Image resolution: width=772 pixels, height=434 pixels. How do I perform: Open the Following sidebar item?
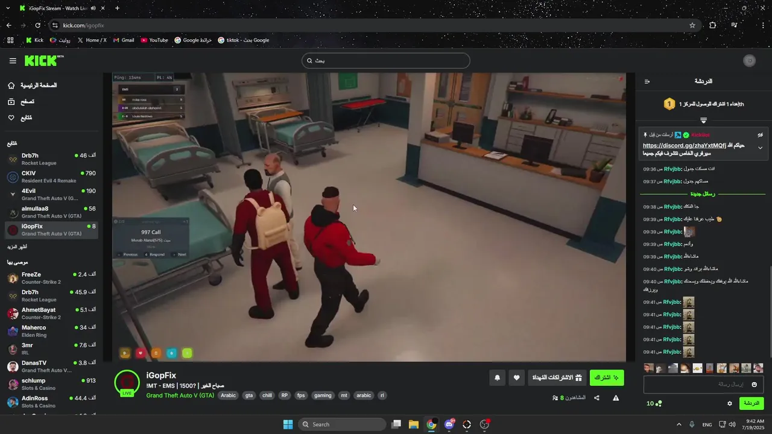pyautogui.click(x=20, y=118)
